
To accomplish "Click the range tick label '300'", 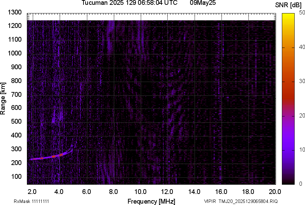I will pos(16,149).
